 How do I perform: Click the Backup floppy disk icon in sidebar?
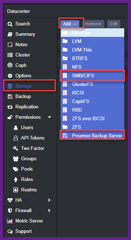(x=10, y=97)
